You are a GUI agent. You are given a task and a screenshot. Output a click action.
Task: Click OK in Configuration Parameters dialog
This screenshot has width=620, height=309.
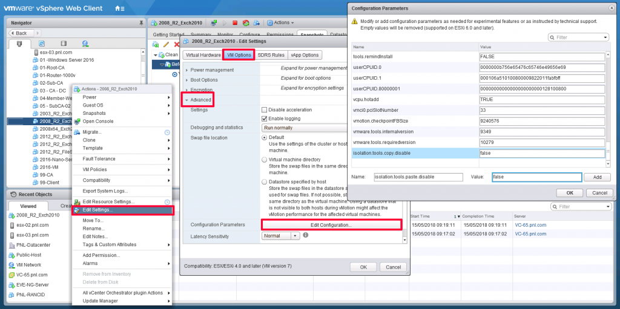pyautogui.click(x=569, y=193)
